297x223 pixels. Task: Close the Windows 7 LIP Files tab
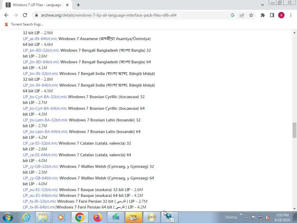point(67,5)
